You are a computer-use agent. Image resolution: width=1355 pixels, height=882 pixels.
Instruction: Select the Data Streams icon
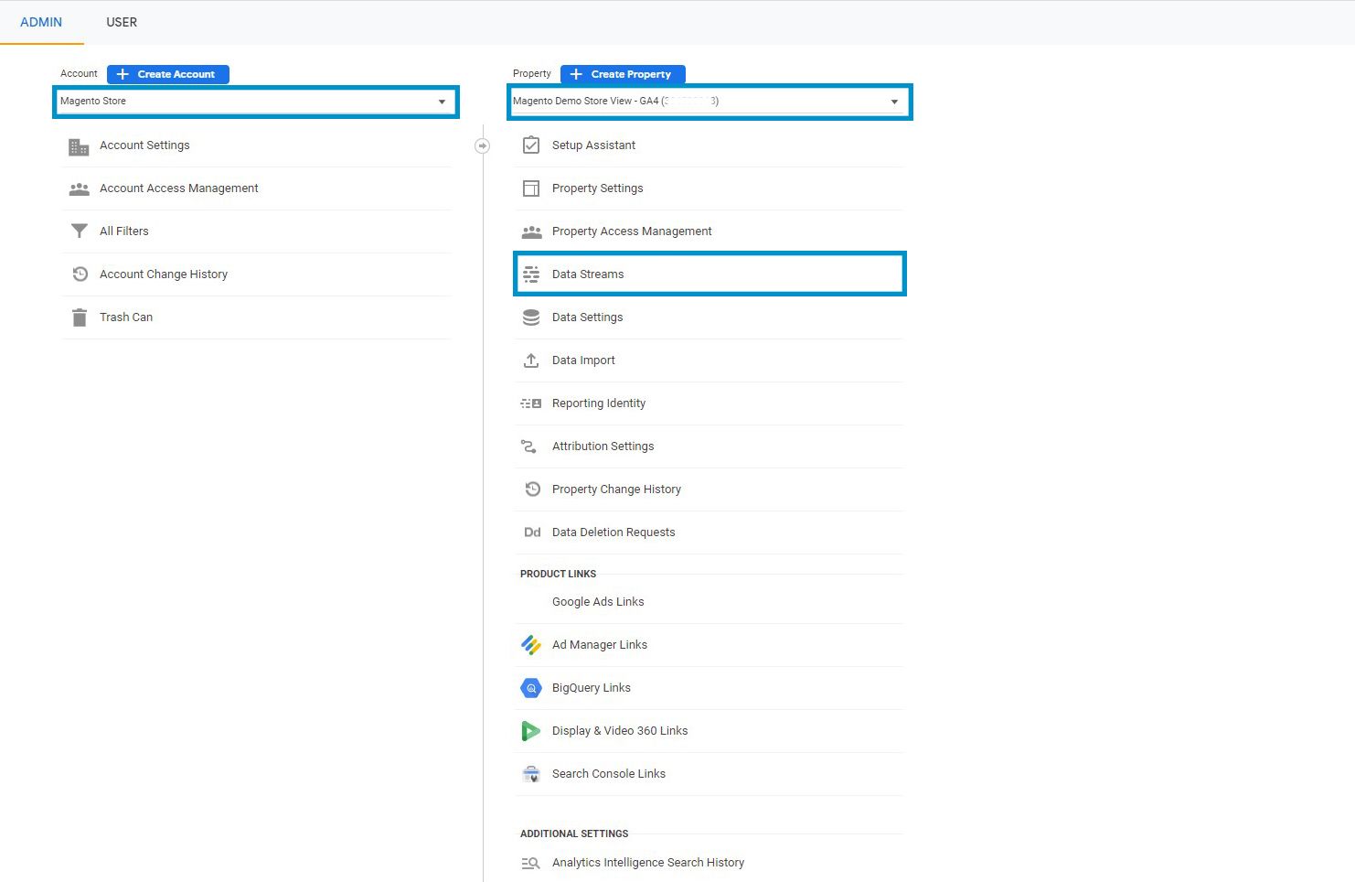coord(531,274)
